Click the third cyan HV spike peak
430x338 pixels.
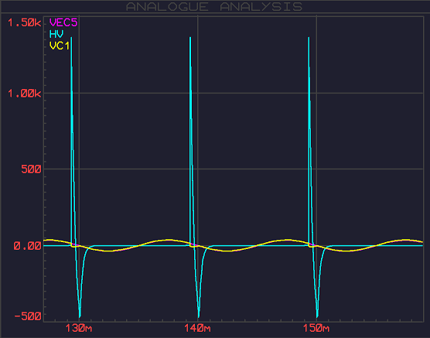309,38
